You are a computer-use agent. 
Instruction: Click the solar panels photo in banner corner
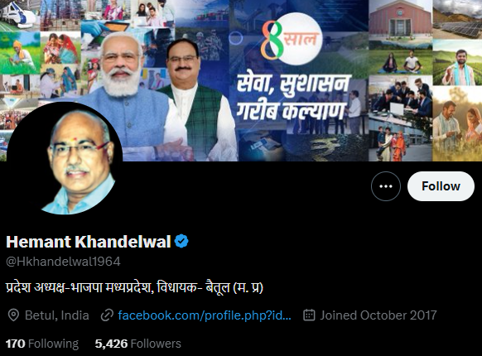tap(457, 19)
